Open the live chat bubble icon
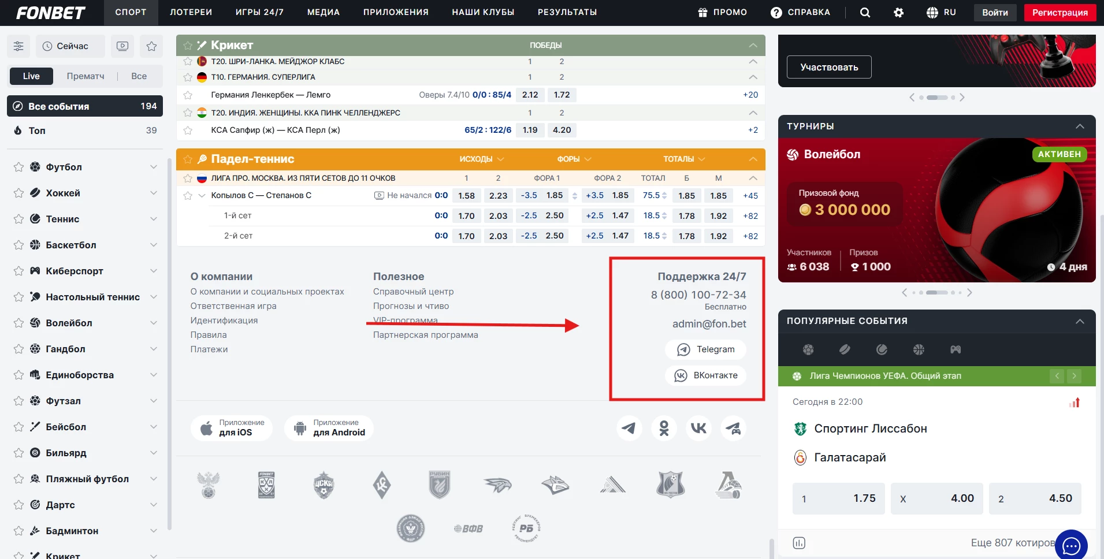The height and width of the screenshot is (559, 1104). click(1071, 545)
